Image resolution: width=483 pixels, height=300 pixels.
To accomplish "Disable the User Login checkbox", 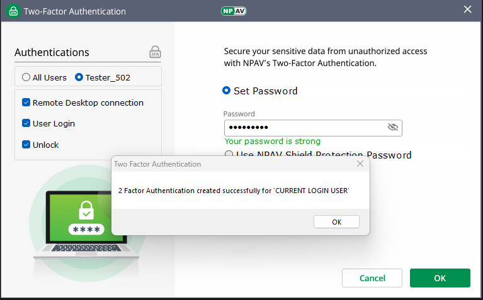I will (26, 123).
